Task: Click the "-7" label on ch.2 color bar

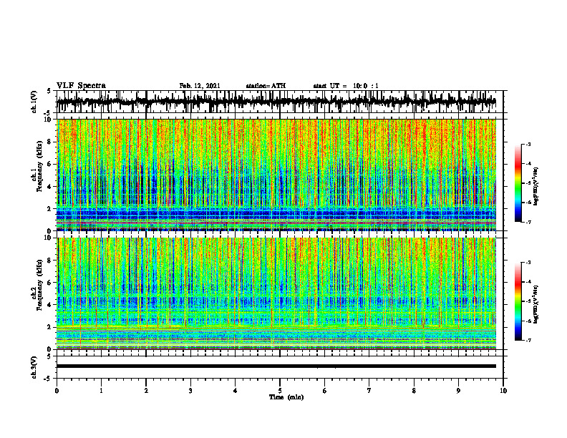Action: tap(528, 340)
